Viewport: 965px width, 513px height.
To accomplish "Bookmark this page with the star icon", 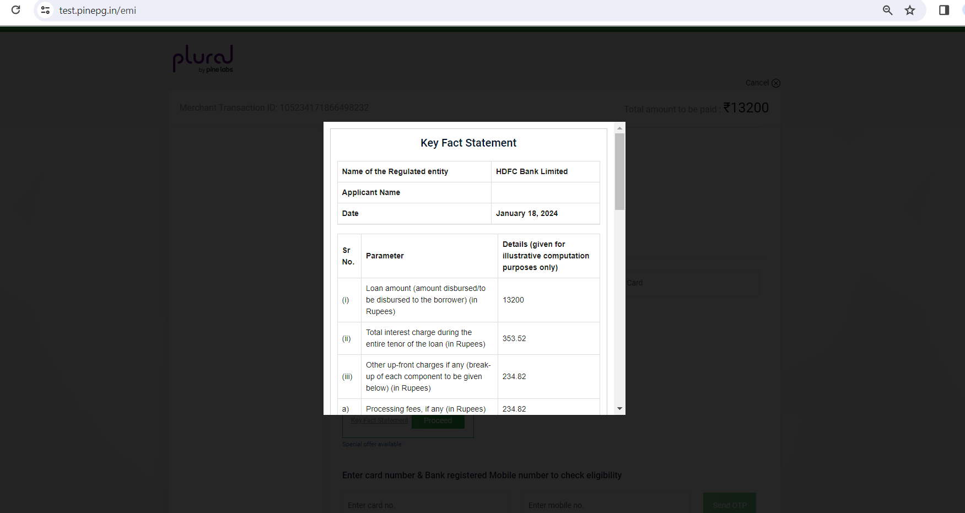I will click(910, 10).
